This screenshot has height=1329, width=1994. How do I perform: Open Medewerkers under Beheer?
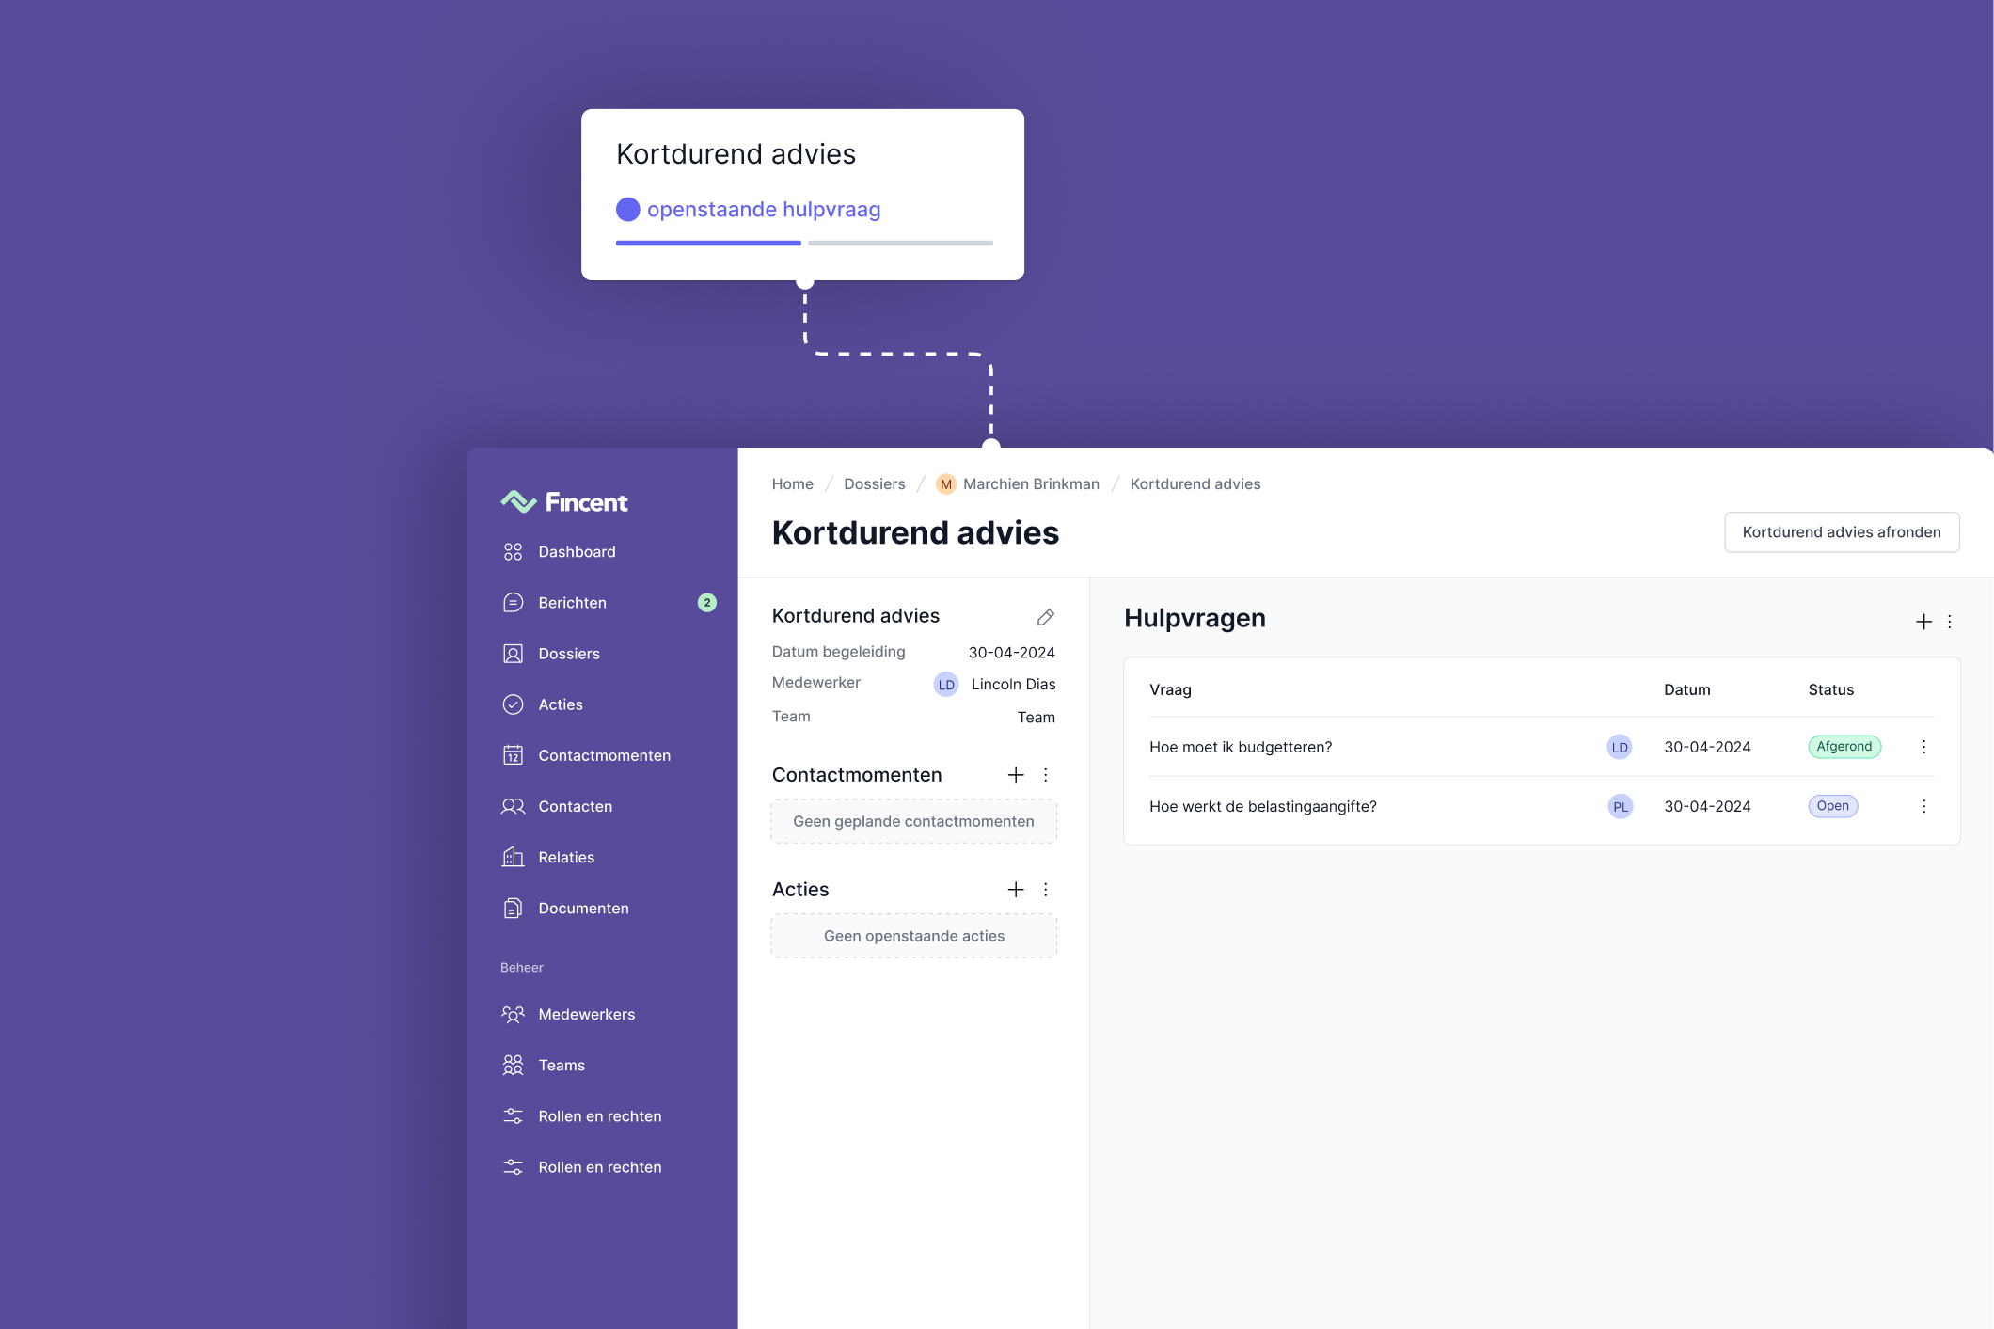(586, 1014)
